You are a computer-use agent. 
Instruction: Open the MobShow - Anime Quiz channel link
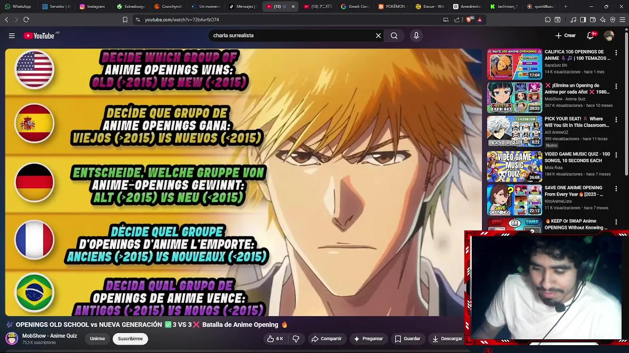point(50,336)
